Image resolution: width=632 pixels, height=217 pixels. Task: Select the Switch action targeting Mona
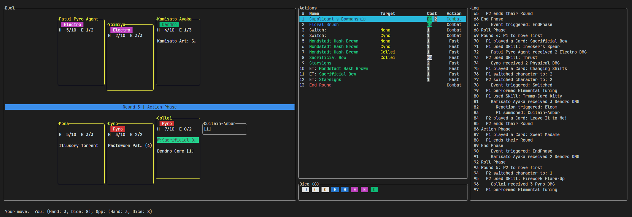pos(383,30)
